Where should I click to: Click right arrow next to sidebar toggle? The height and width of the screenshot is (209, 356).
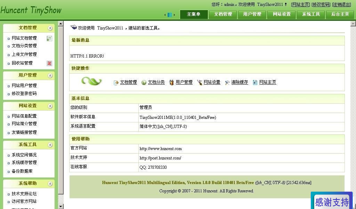174,15
